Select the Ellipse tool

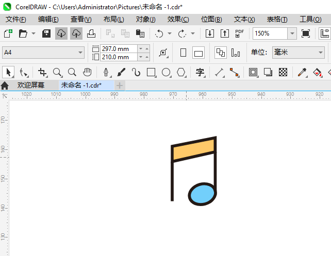(166, 72)
